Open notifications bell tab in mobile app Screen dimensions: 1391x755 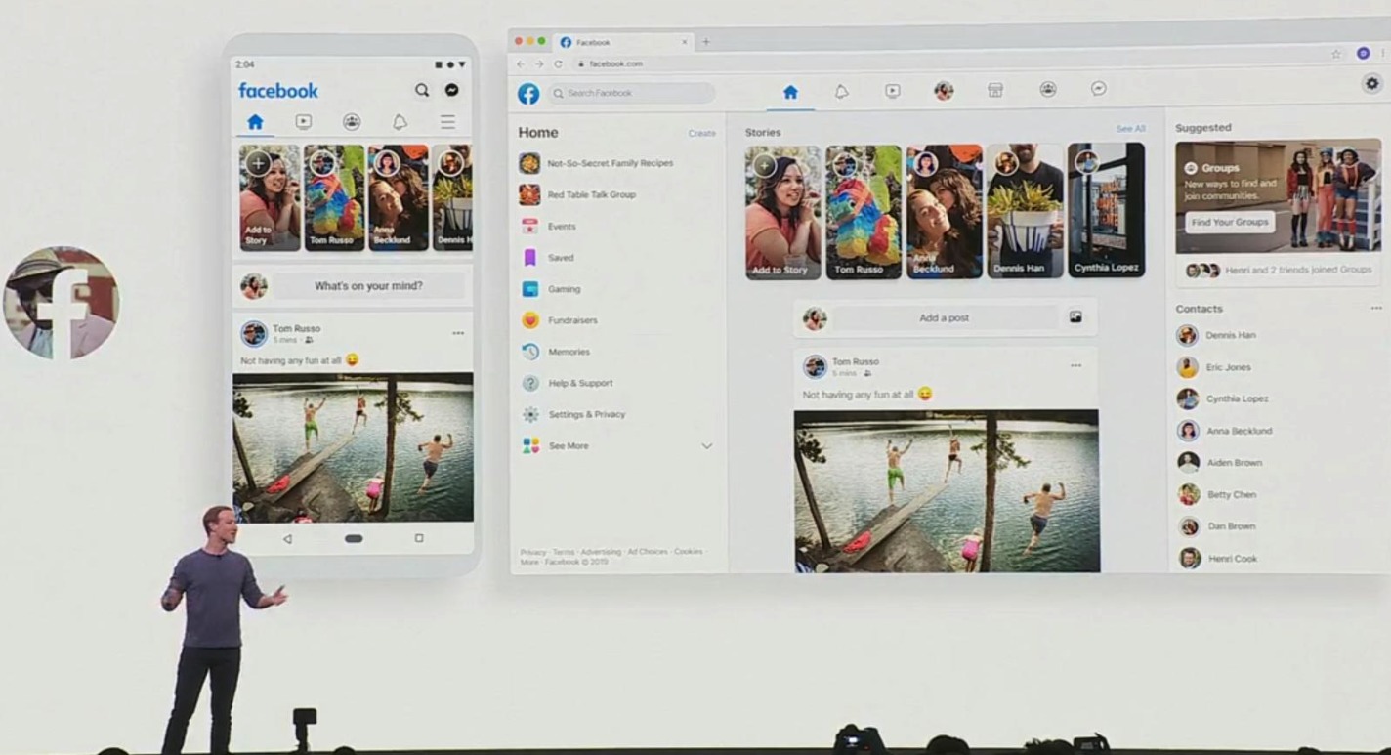400,122
